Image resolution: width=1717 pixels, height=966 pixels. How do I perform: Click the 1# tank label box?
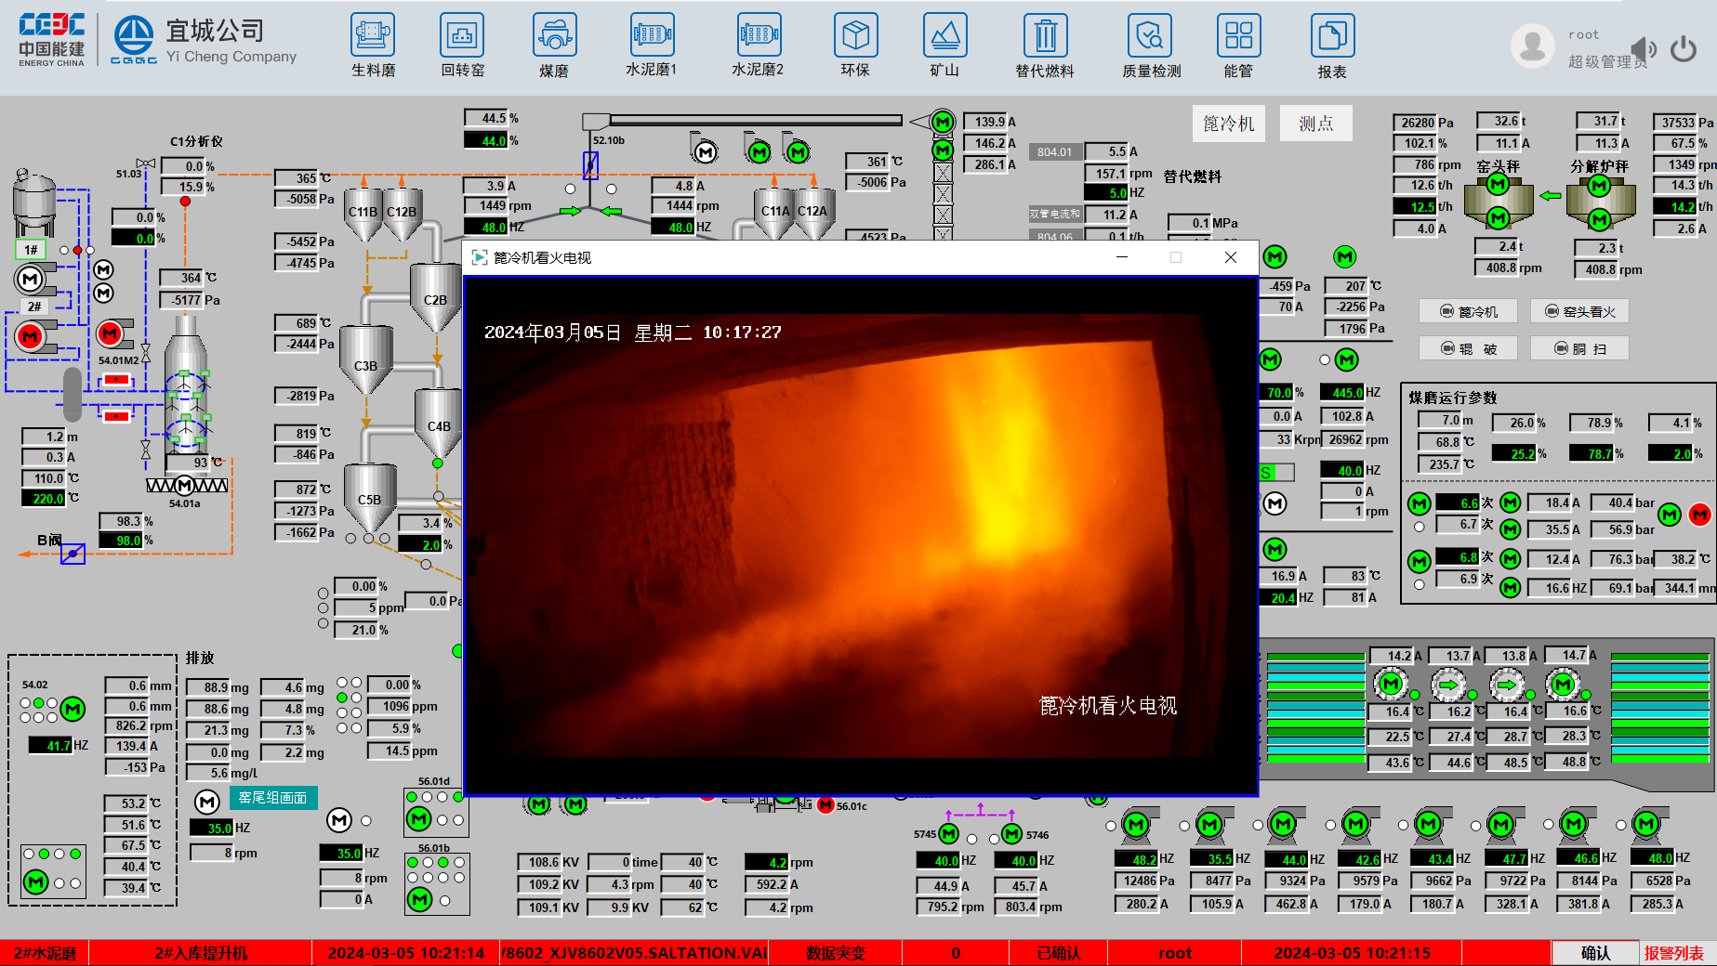tap(31, 250)
